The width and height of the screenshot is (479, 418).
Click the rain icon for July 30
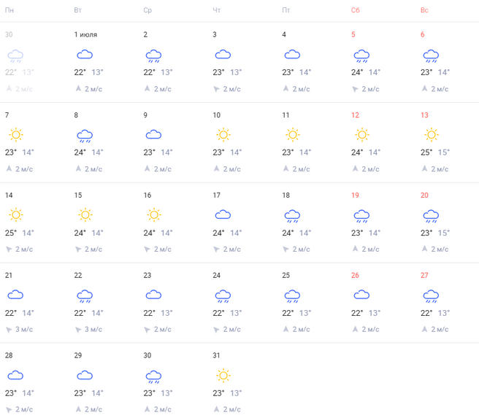tap(153, 376)
